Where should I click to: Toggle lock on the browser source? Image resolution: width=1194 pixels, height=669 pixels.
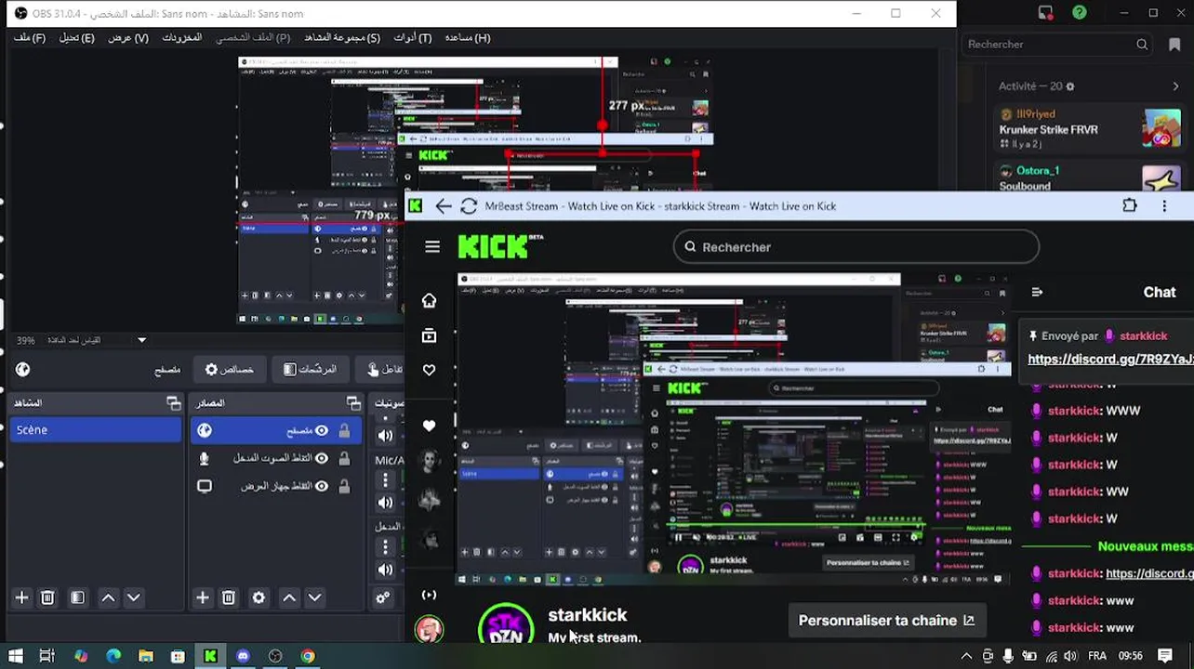[x=344, y=430]
